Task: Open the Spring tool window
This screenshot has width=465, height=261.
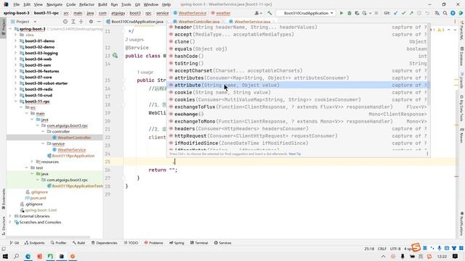Action: coord(177,243)
